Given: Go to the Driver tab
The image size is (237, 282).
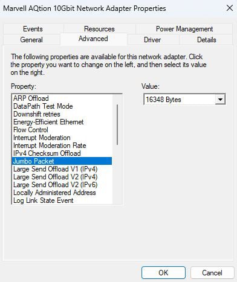Looking at the screenshot, I should 152,40.
